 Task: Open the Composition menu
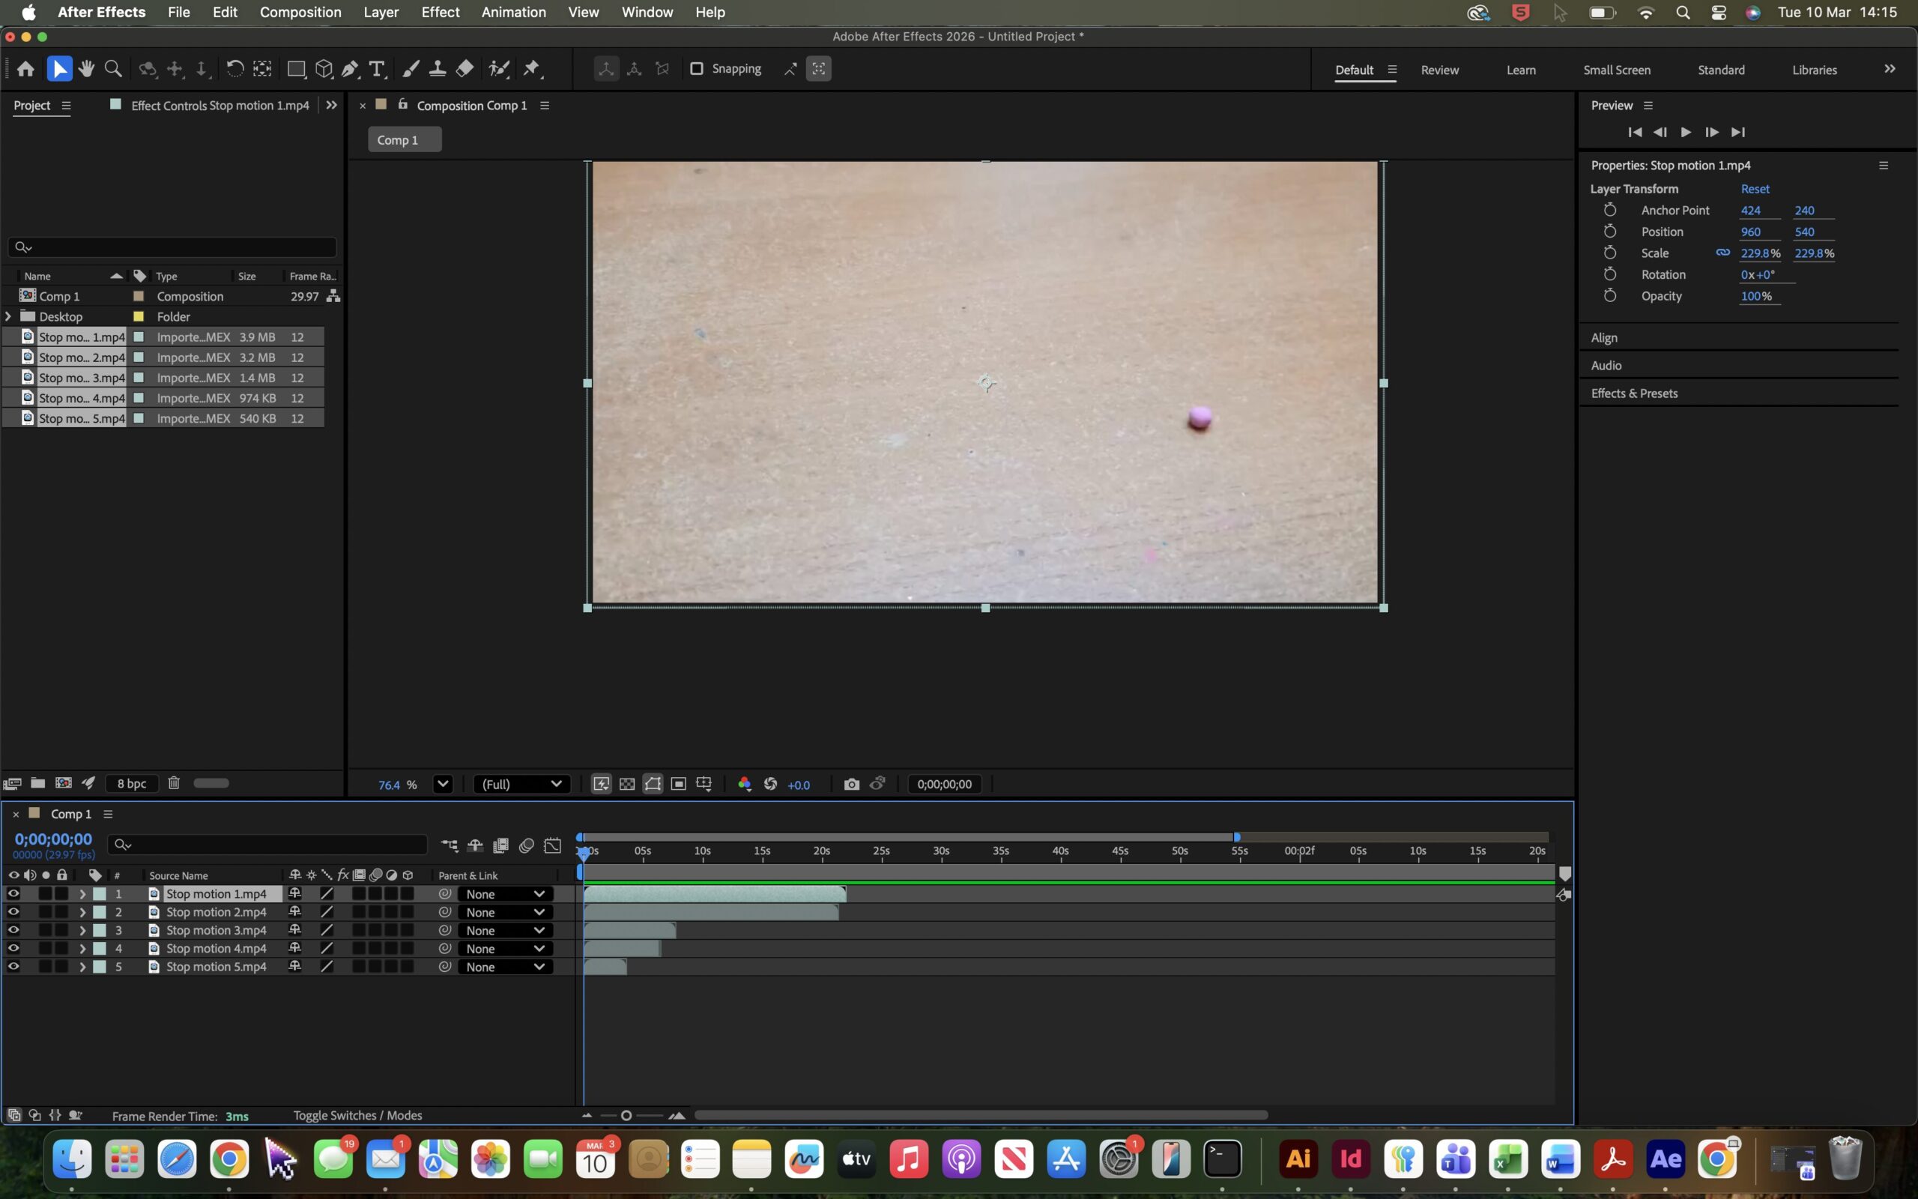coord(300,12)
